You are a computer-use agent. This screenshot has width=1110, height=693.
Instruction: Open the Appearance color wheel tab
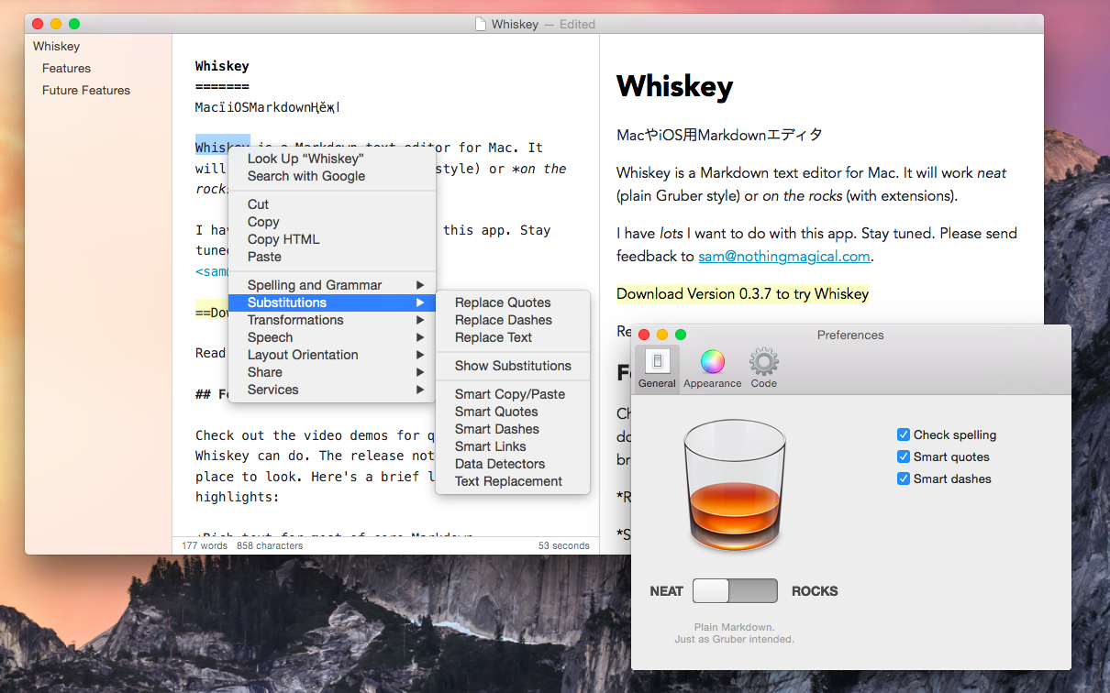[713, 362]
